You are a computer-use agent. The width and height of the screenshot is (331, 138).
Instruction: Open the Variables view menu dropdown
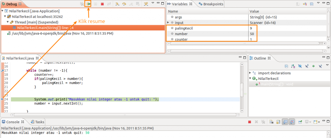click(x=318, y=3)
